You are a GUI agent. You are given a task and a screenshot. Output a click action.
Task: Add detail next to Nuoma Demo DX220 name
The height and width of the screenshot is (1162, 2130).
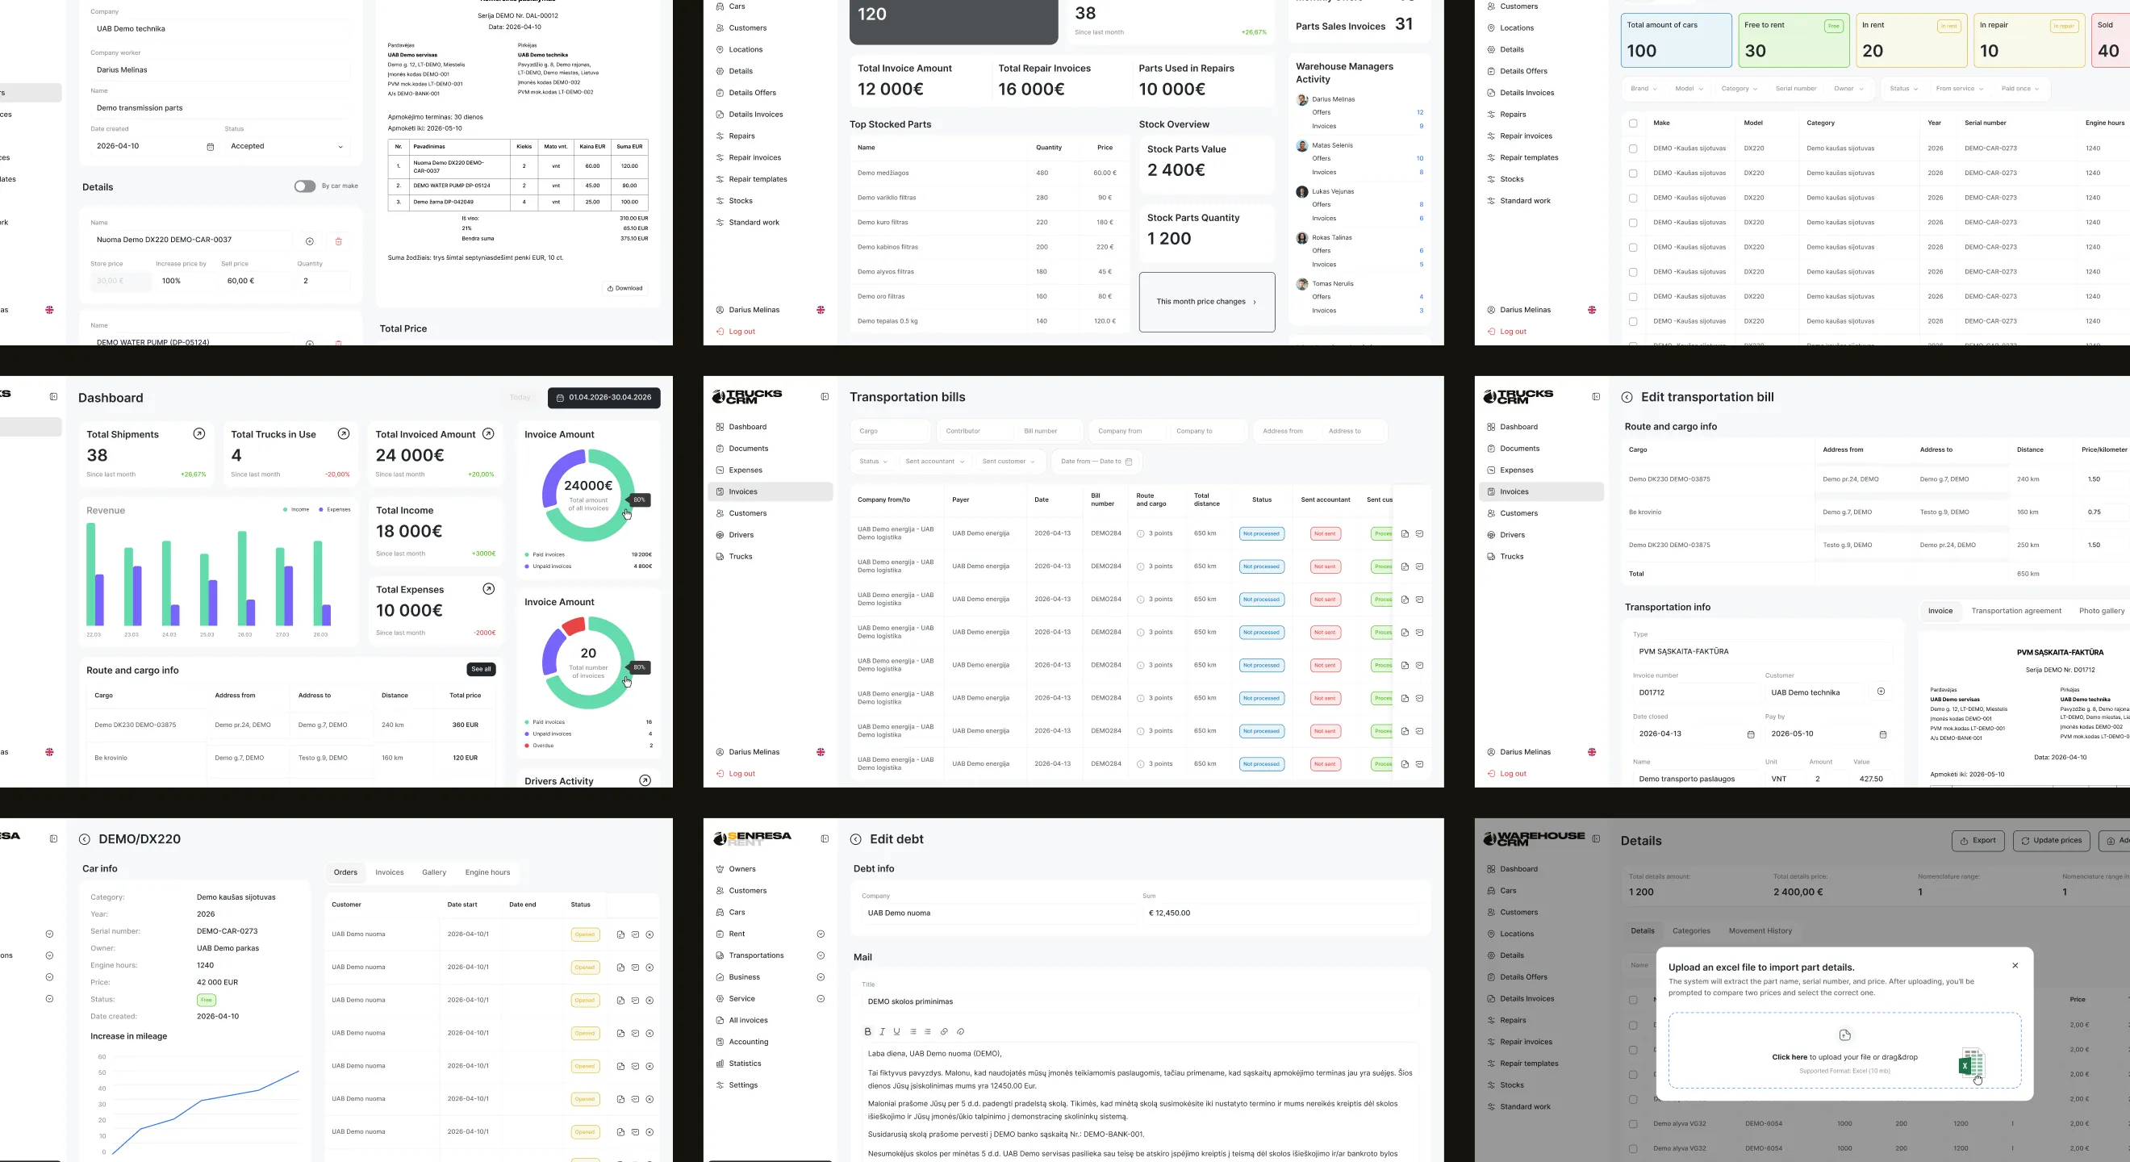[x=309, y=241]
